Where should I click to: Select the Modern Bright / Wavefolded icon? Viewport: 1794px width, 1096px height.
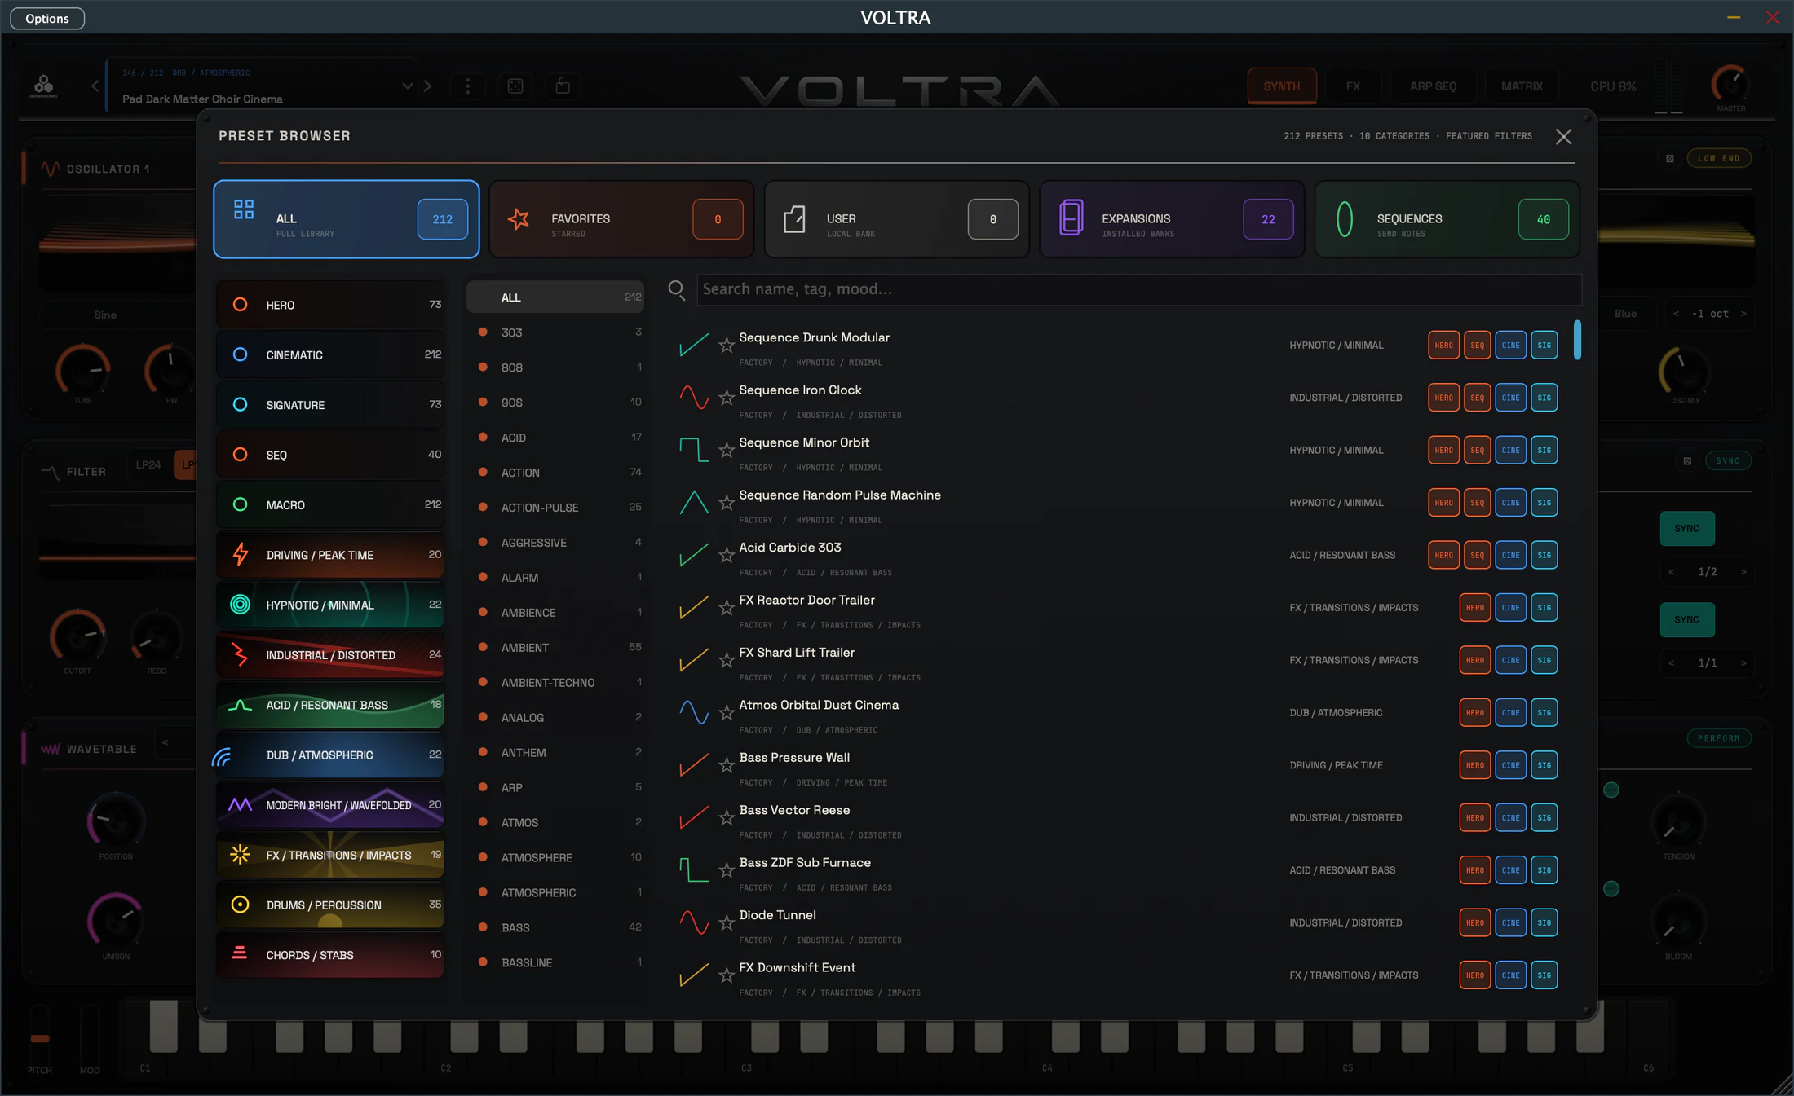(241, 805)
